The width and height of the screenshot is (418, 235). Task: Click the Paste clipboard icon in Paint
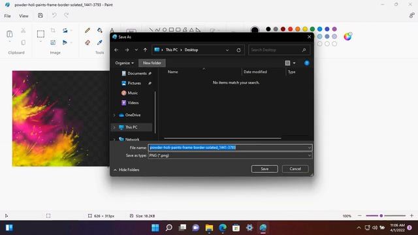[x=10, y=34]
